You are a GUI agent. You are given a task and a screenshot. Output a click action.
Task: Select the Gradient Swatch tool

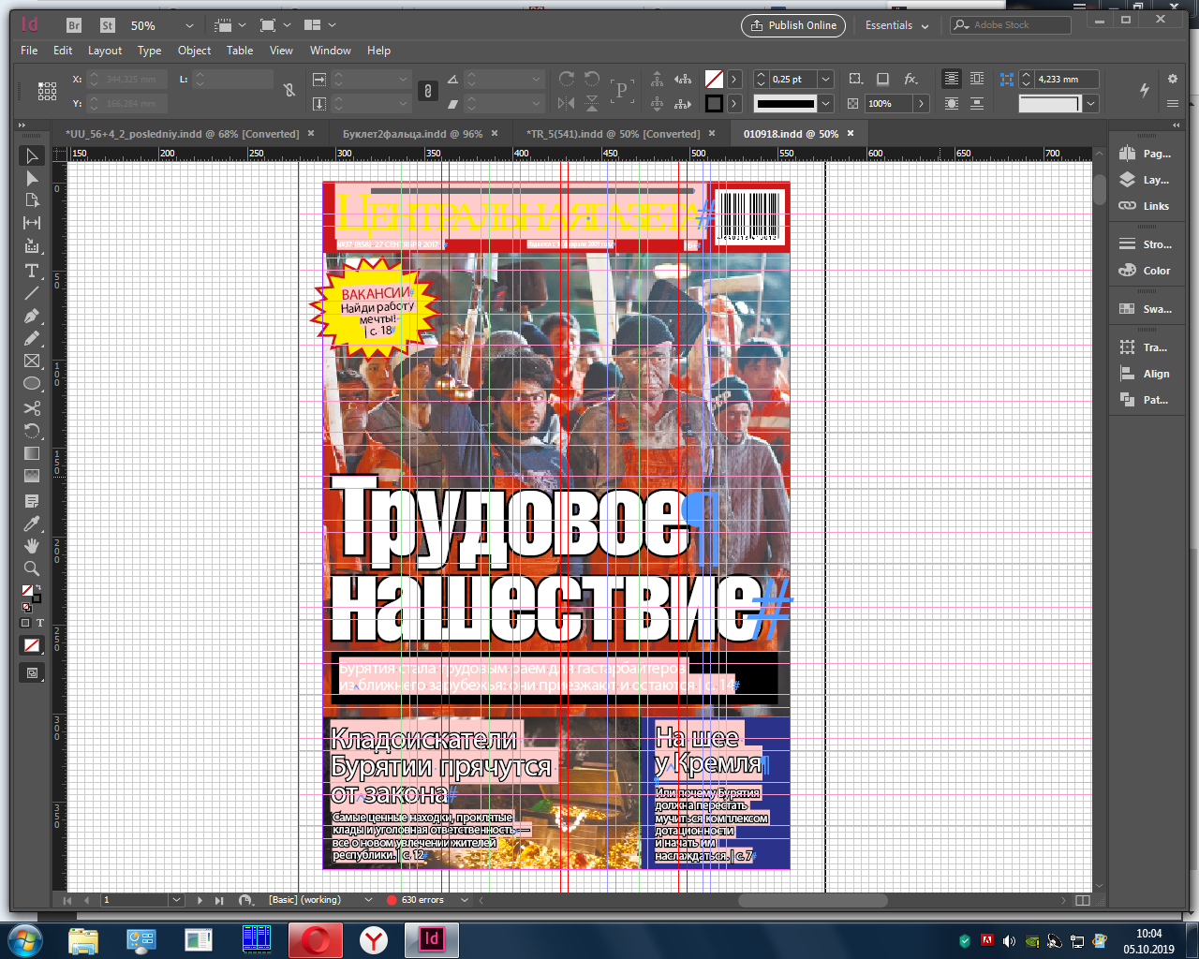pos(32,453)
